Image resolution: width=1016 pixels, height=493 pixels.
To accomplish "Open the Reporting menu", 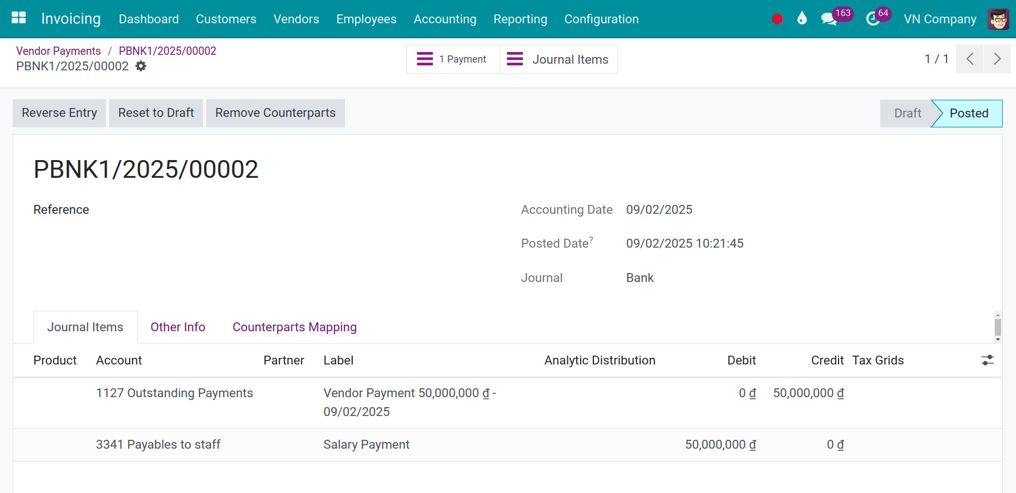I will pos(520,19).
